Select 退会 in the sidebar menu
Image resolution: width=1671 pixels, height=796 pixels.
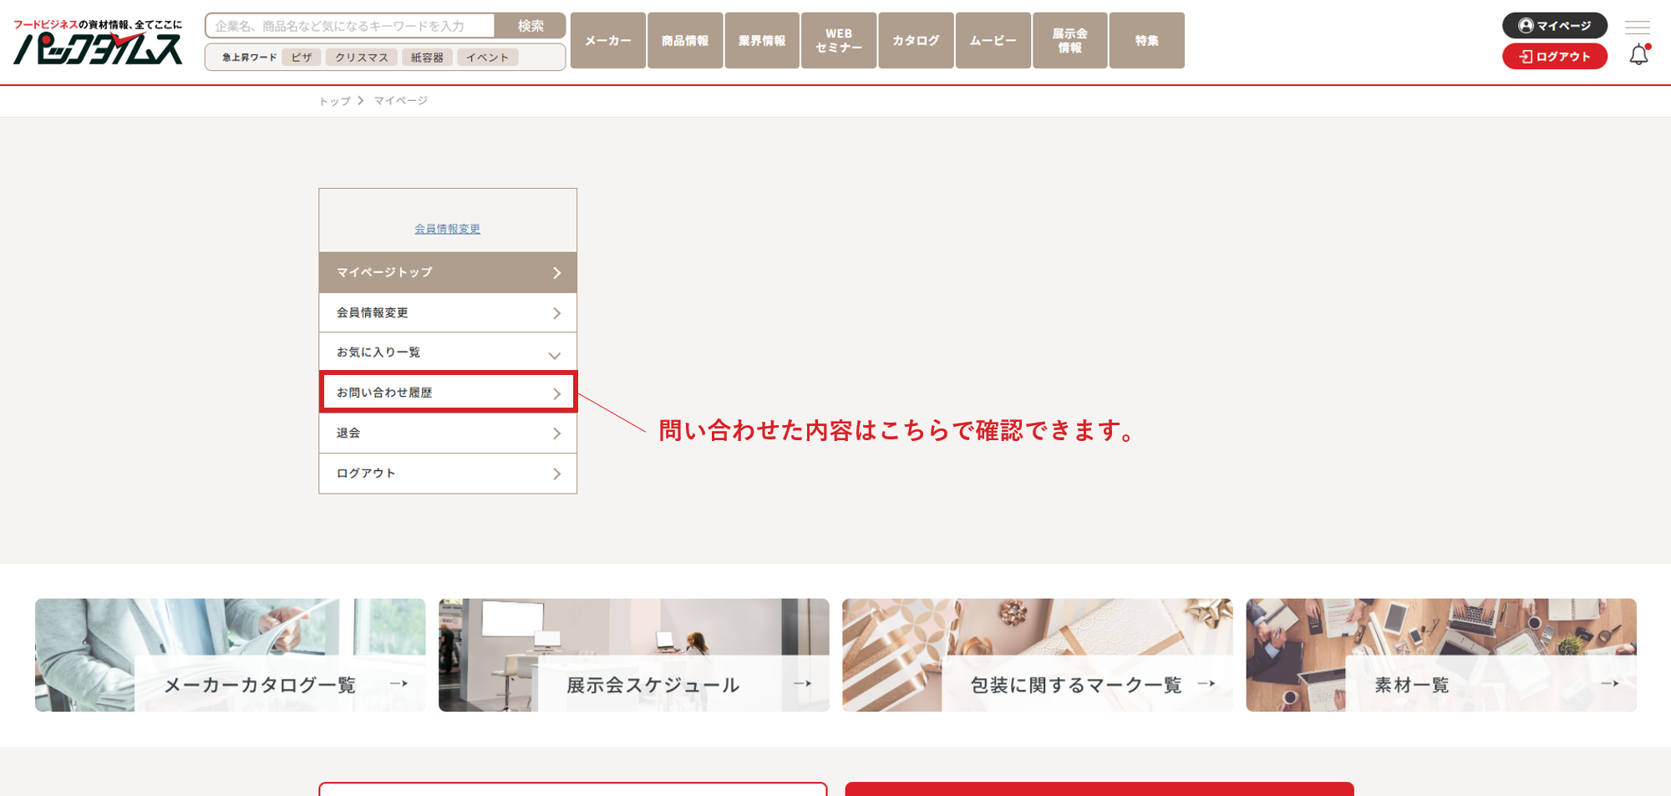pos(448,433)
